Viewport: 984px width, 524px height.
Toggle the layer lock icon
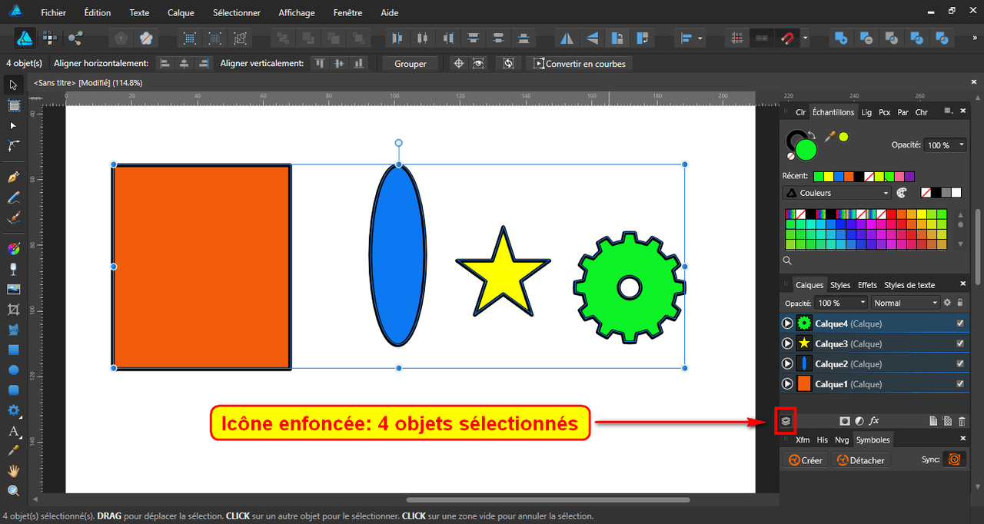point(960,303)
